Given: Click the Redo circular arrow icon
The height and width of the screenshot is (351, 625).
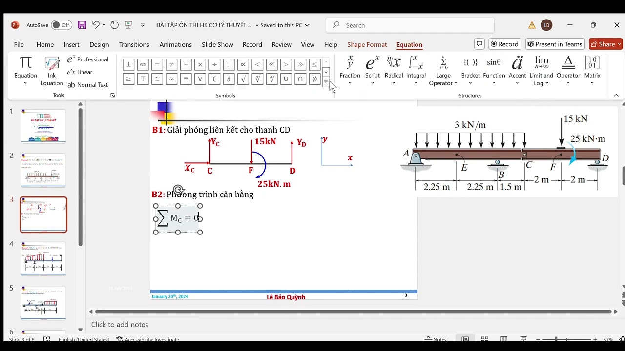Looking at the screenshot, I should pyautogui.click(x=114, y=25).
